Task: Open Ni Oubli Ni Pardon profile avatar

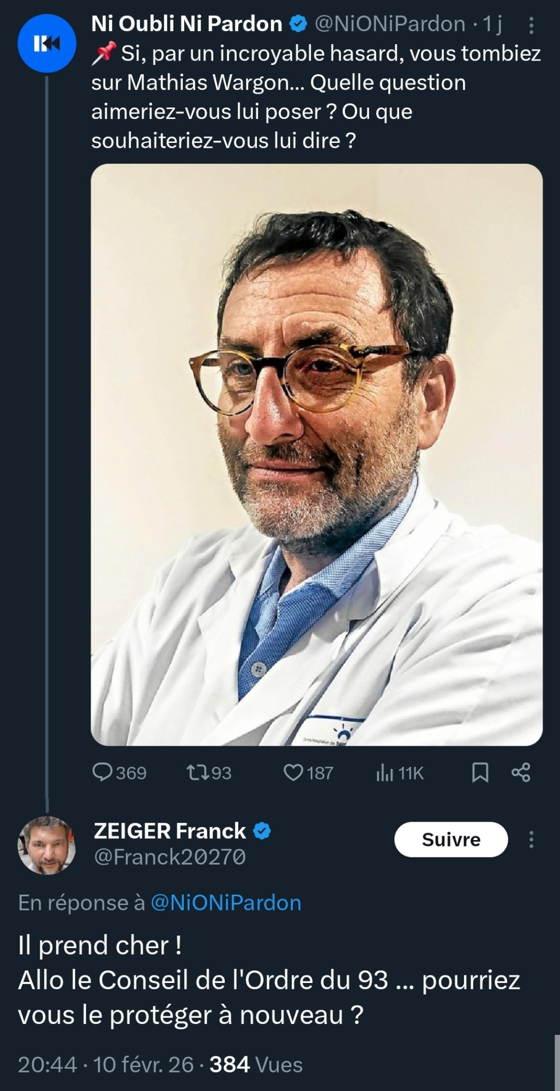Action: coord(46,44)
